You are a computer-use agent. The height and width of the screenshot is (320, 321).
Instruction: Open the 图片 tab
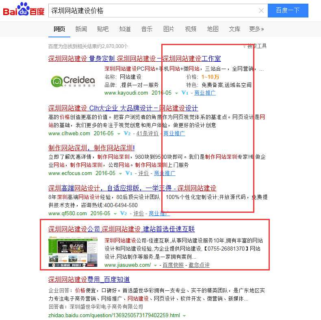click(x=169, y=29)
